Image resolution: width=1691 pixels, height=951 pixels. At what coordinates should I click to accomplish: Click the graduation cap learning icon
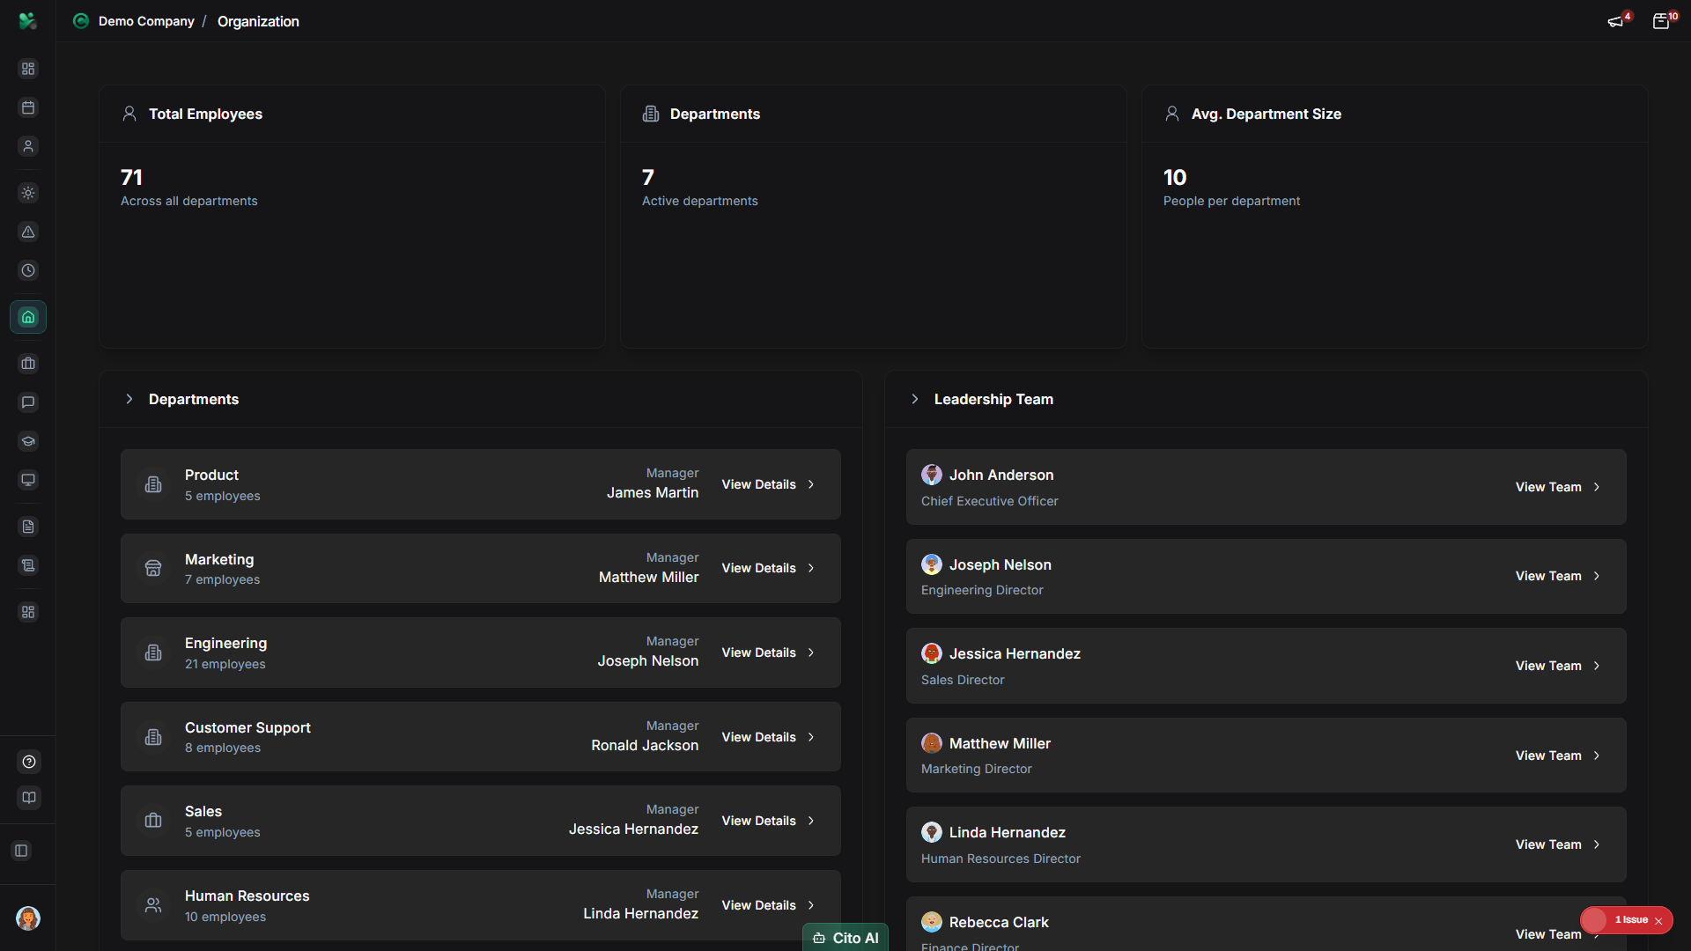[28, 441]
